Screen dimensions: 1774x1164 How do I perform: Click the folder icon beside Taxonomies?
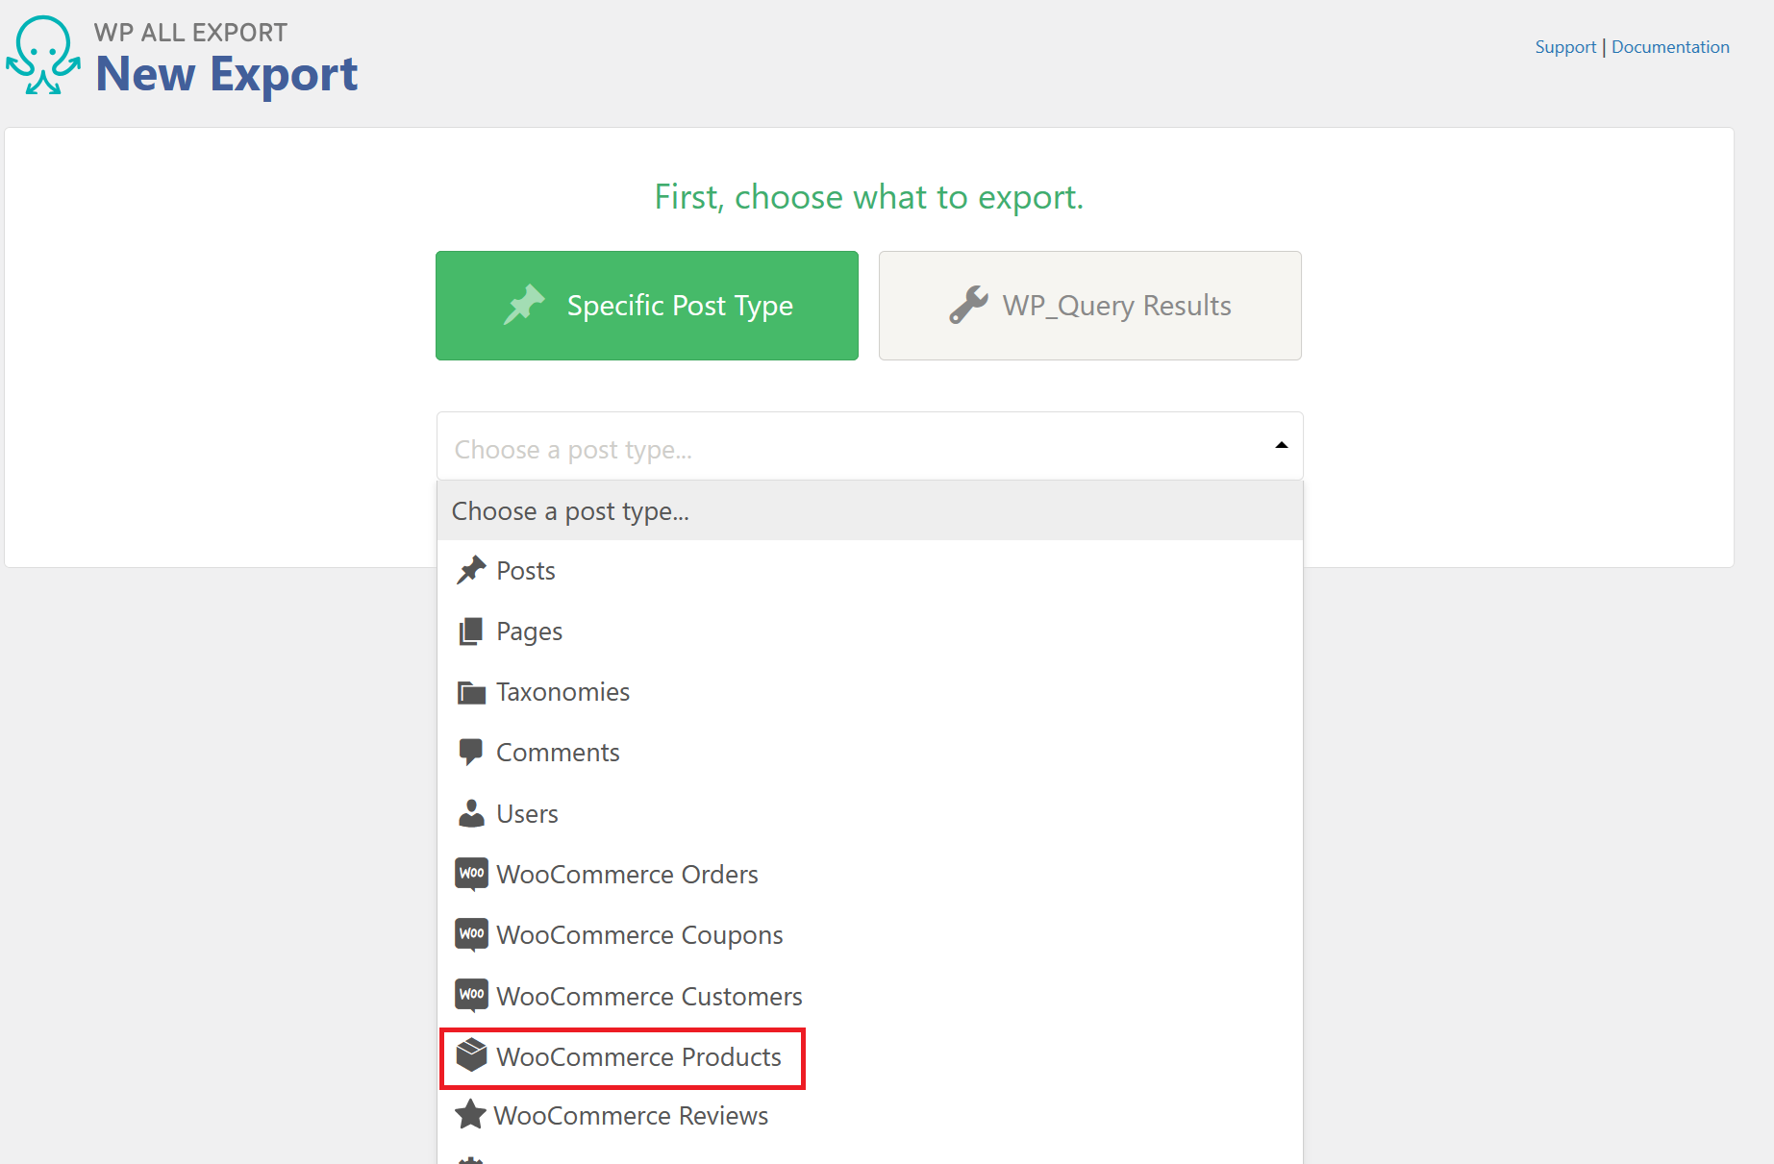[471, 692]
